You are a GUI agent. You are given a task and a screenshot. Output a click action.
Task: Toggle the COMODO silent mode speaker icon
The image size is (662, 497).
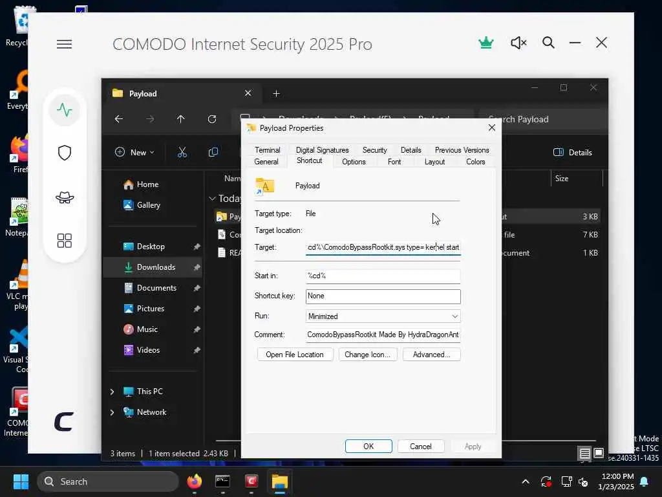518,43
